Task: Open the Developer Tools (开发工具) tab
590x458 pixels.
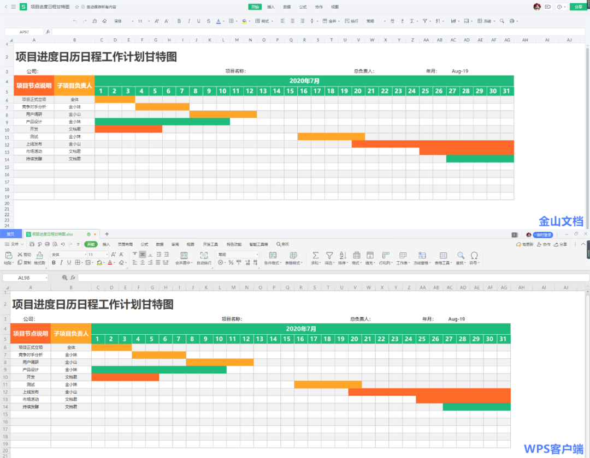Action: point(210,244)
